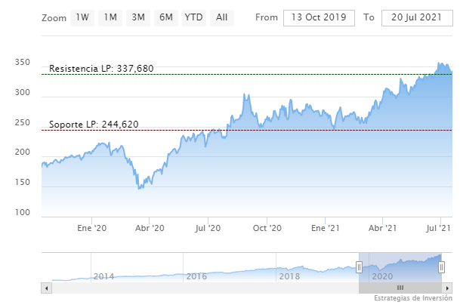The image size is (460, 308).
Task: Click the navigator's right range handle
Action: (442, 267)
